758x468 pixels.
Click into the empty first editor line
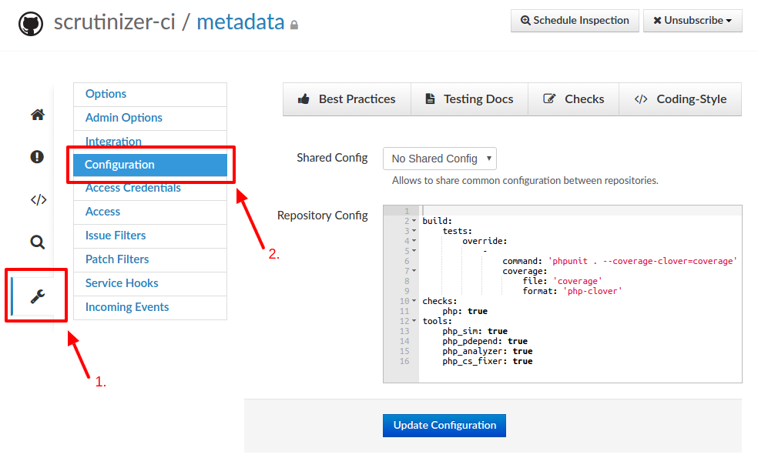pos(580,211)
